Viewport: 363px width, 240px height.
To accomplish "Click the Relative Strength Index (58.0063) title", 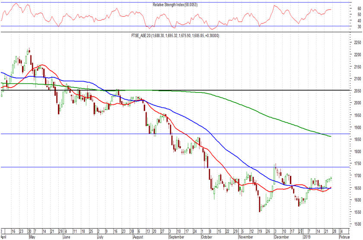I will (x=175, y=5).
